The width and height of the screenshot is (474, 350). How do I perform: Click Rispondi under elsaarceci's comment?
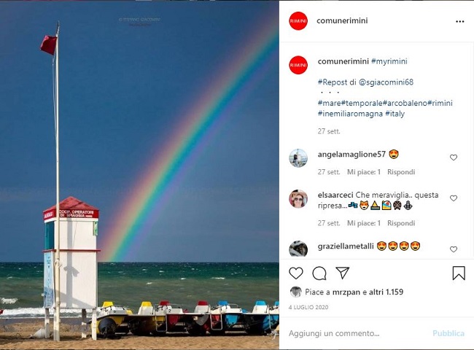tap(401, 223)
